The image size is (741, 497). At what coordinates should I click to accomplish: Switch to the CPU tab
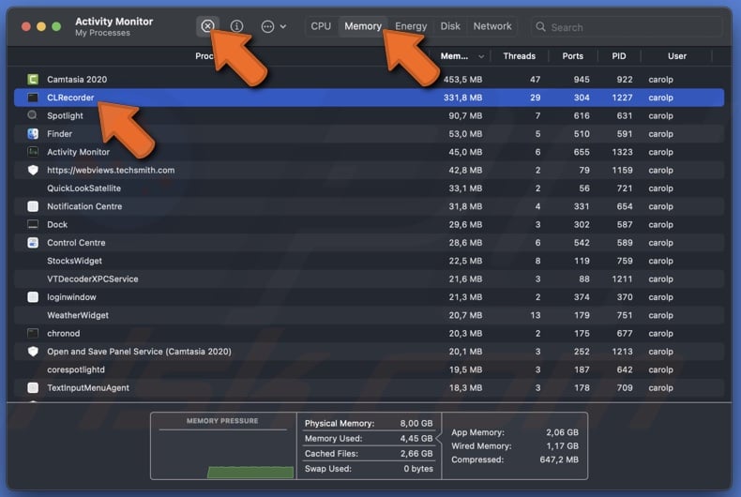(x=321, y=26)
